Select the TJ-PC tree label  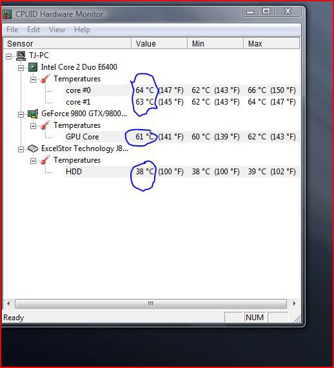click(39, 56)
